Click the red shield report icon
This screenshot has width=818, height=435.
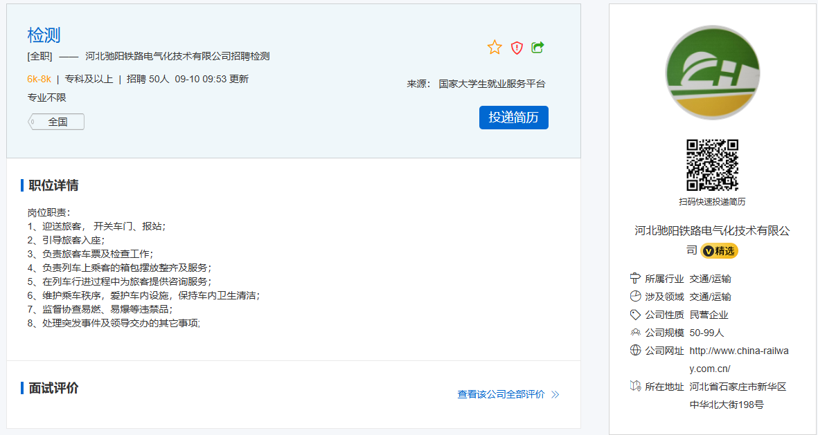tap(517, 48)
